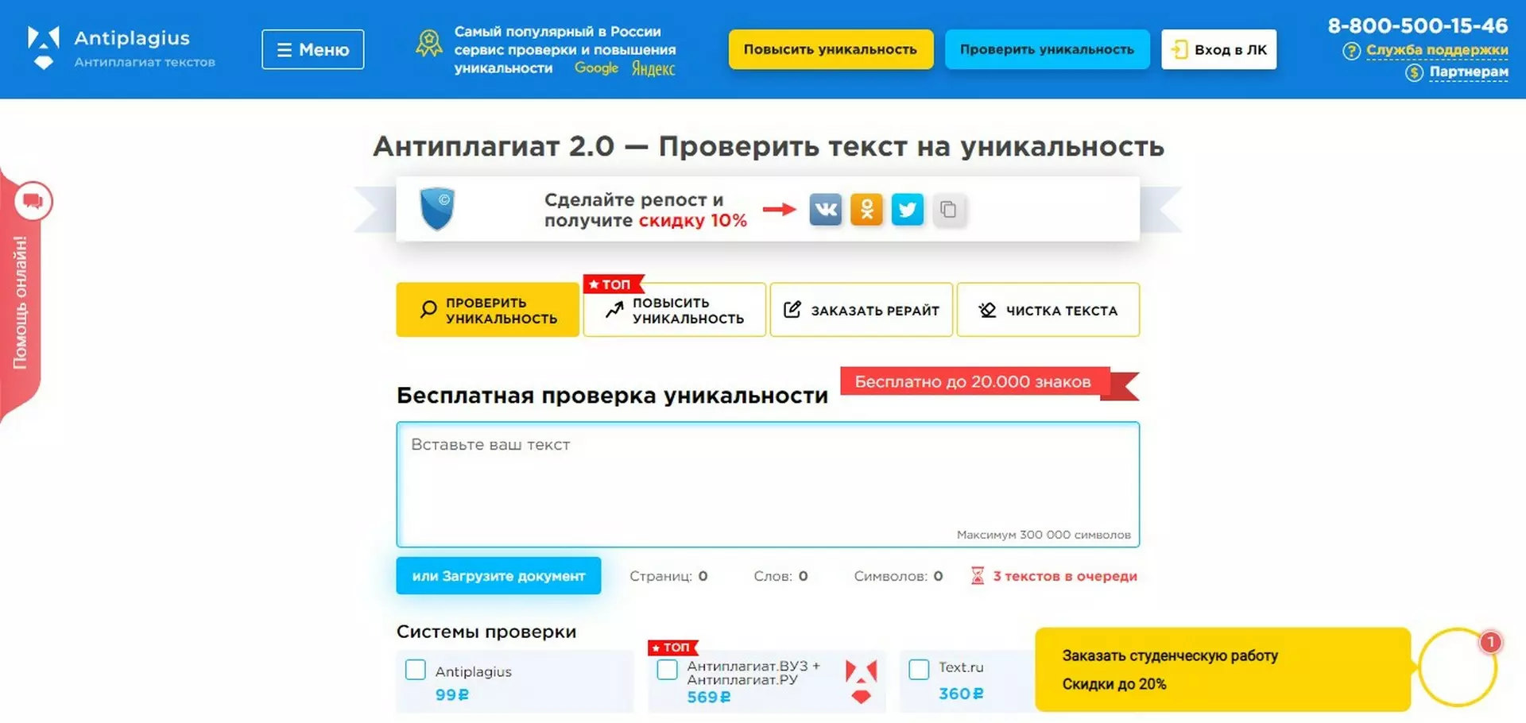Open the Меню hamburger dropdown
The image size is (1526, 723).
[313, 49]
